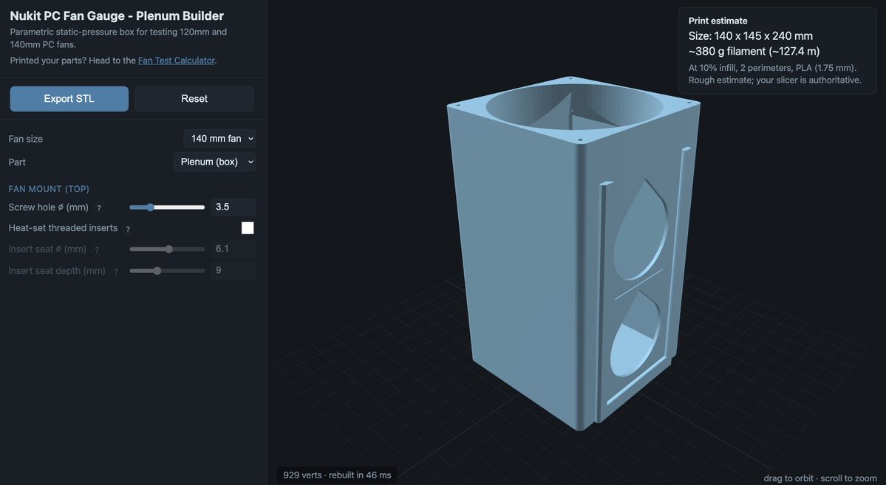886x485 pixels.
Task: Click the Screw hole diameter slider
Action: point(167,207)
